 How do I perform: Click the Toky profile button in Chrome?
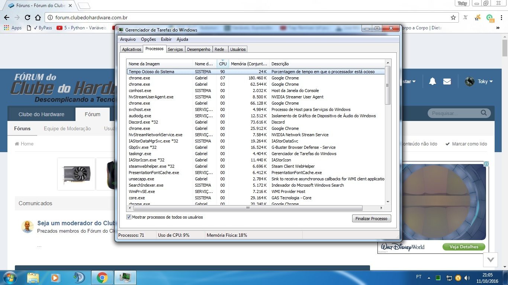(462, 3)
